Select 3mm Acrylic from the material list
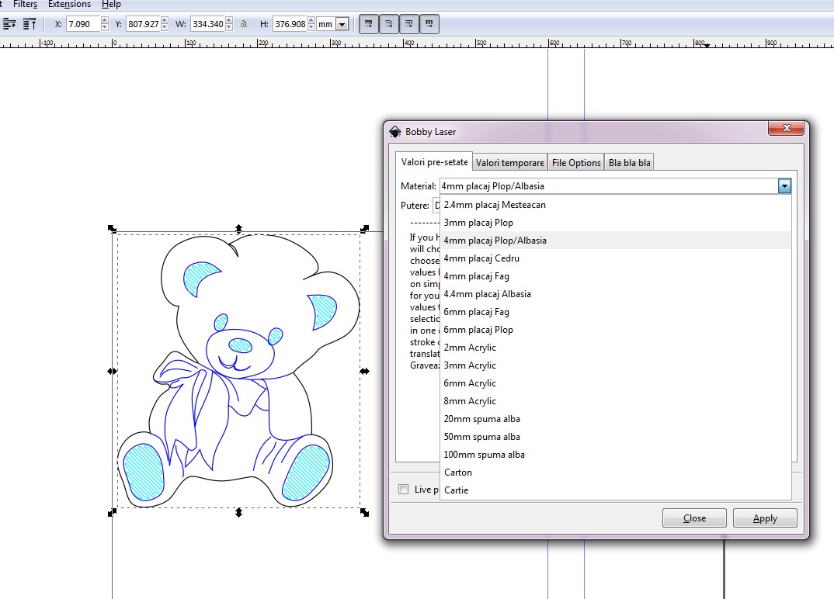The height and width of the screenshot is (599, 834). click(470, 365)
